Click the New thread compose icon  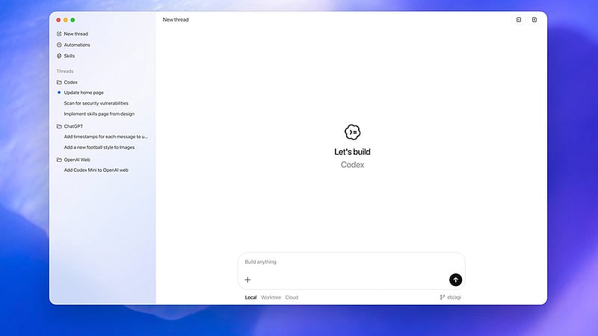pyautogui.click(x=59, y=34)
